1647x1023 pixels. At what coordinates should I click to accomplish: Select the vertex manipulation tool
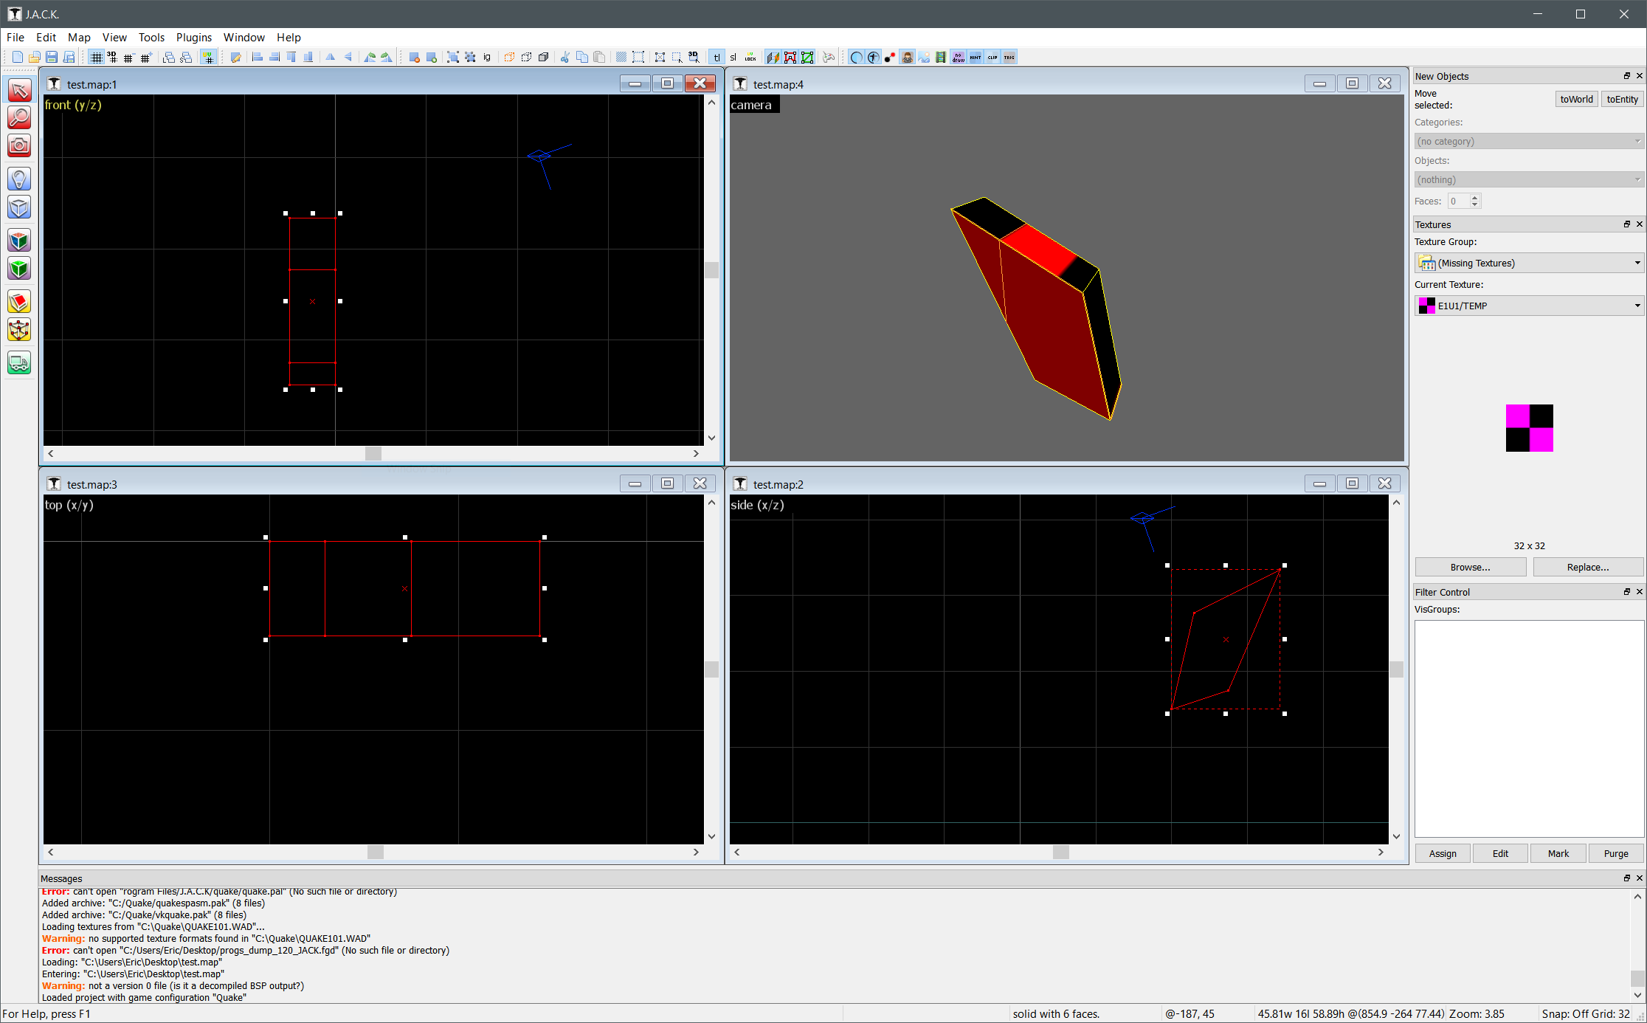pyautogui.click(x=19, y=330)
